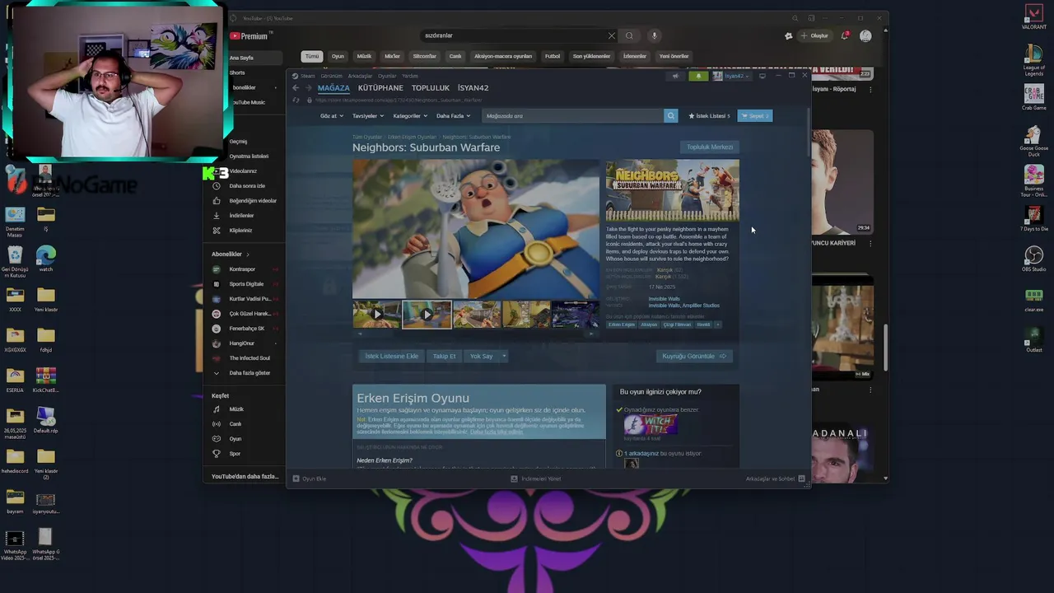Open Invisible Walls developer link
1054x593 pixels.
click(x=665, y=299)
